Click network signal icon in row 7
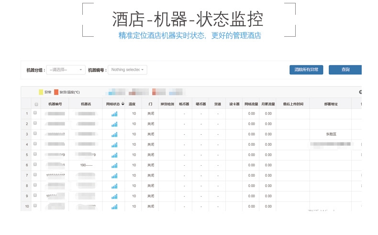378x235 pixels. point(114,175)
